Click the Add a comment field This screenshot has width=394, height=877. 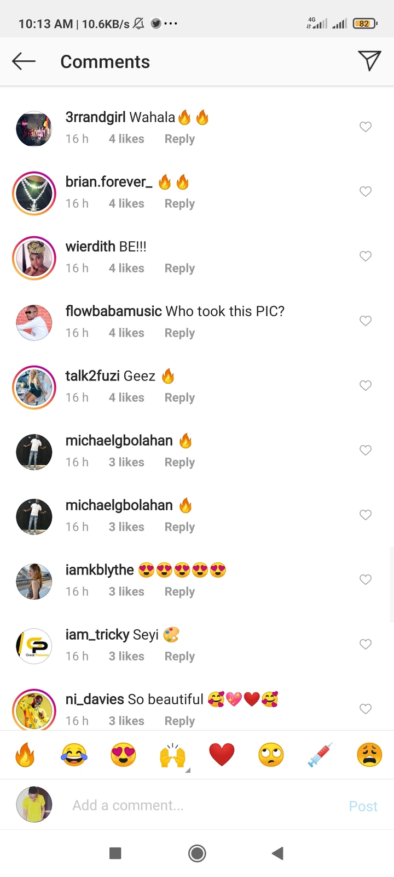(202, 805)
